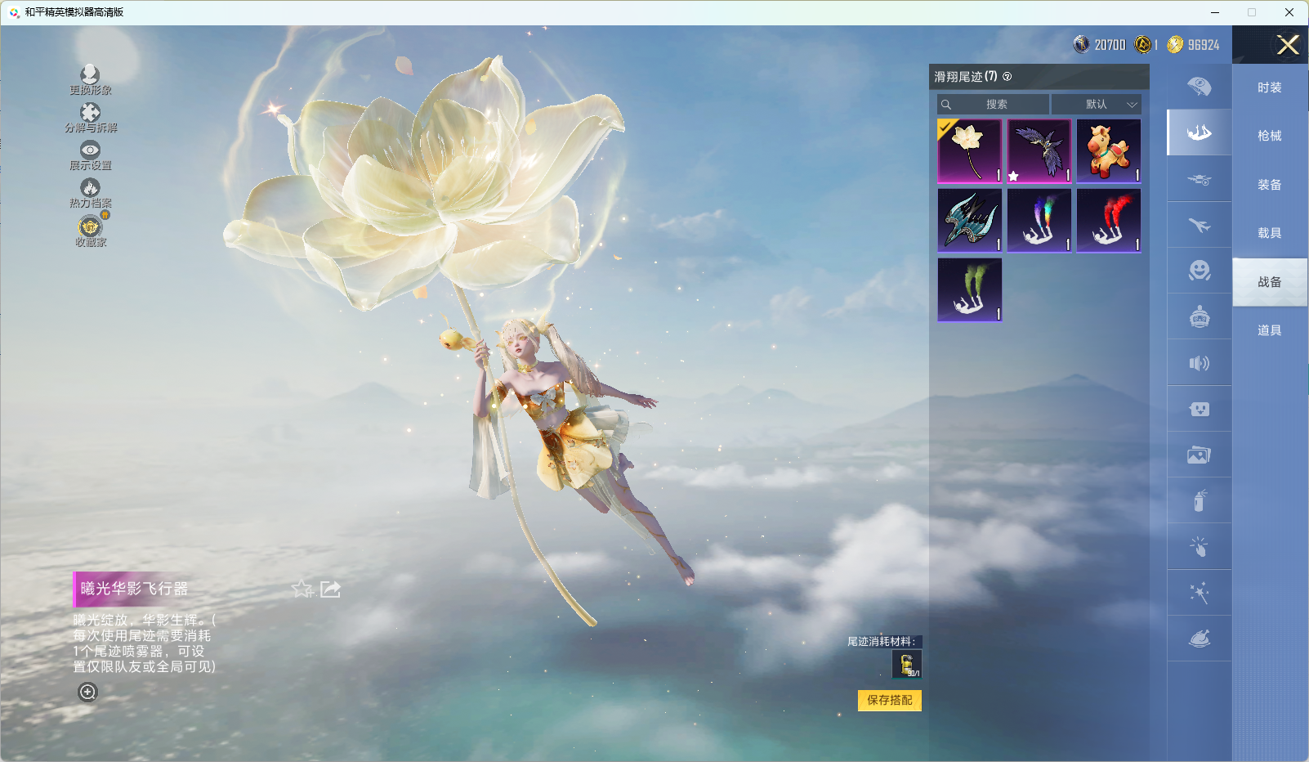Open the 分解与拆解 disassemble icon

click(90, 118)
